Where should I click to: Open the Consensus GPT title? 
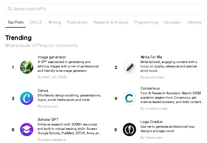click(x=150, y=88)
